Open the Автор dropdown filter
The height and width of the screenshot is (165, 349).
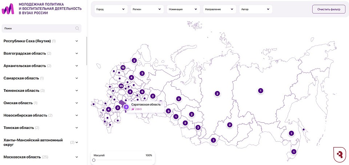pos(256,9)
